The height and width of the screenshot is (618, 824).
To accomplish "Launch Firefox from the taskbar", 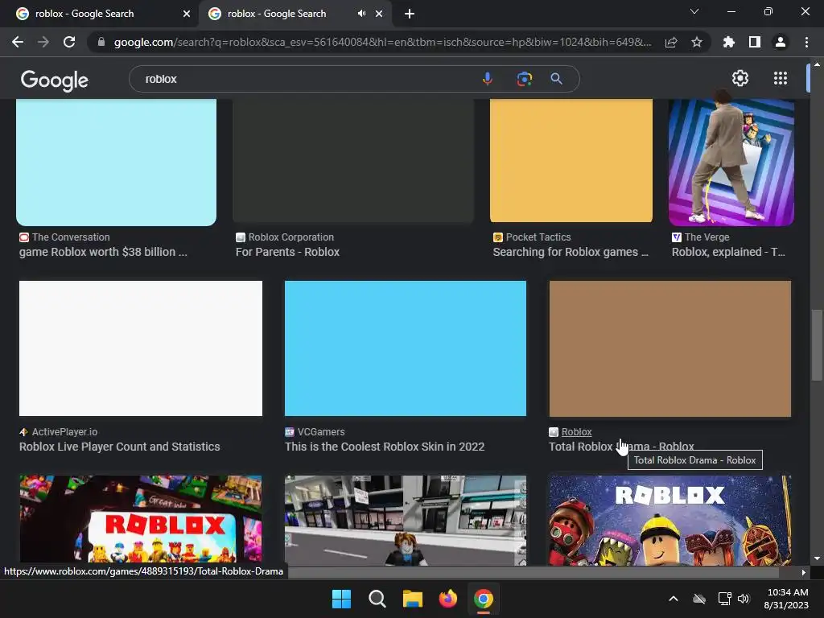I will point(447,599).
